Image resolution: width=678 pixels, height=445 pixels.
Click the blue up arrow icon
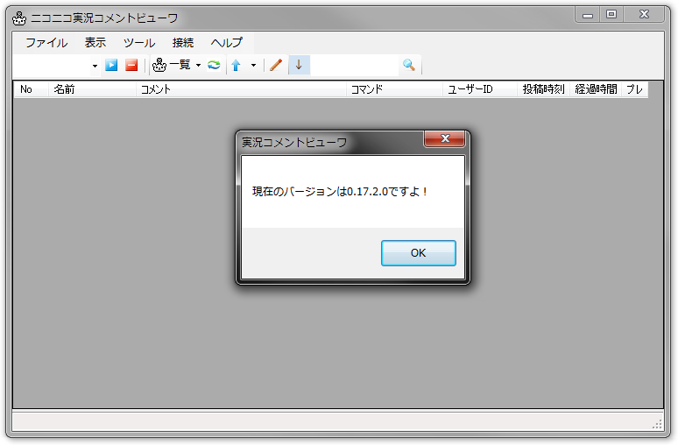tap(237, 66)
